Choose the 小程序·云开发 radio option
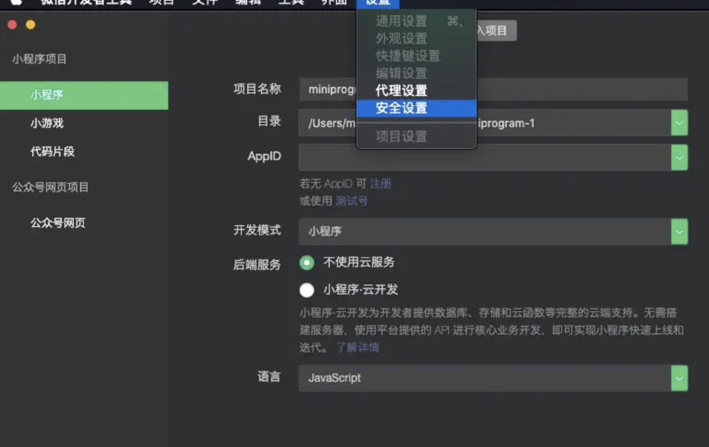 point(307,290)
